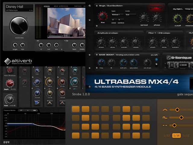Screen dimensions: 193x145
Task: Open the Altiverb about tab
Action: [56, 6]
